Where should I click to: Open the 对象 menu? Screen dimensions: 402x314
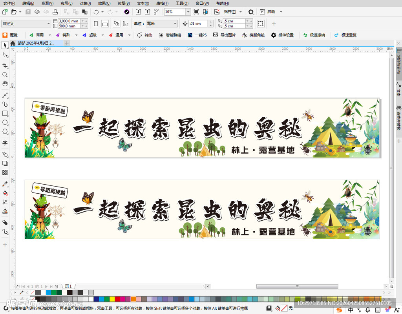click(85, 3)
